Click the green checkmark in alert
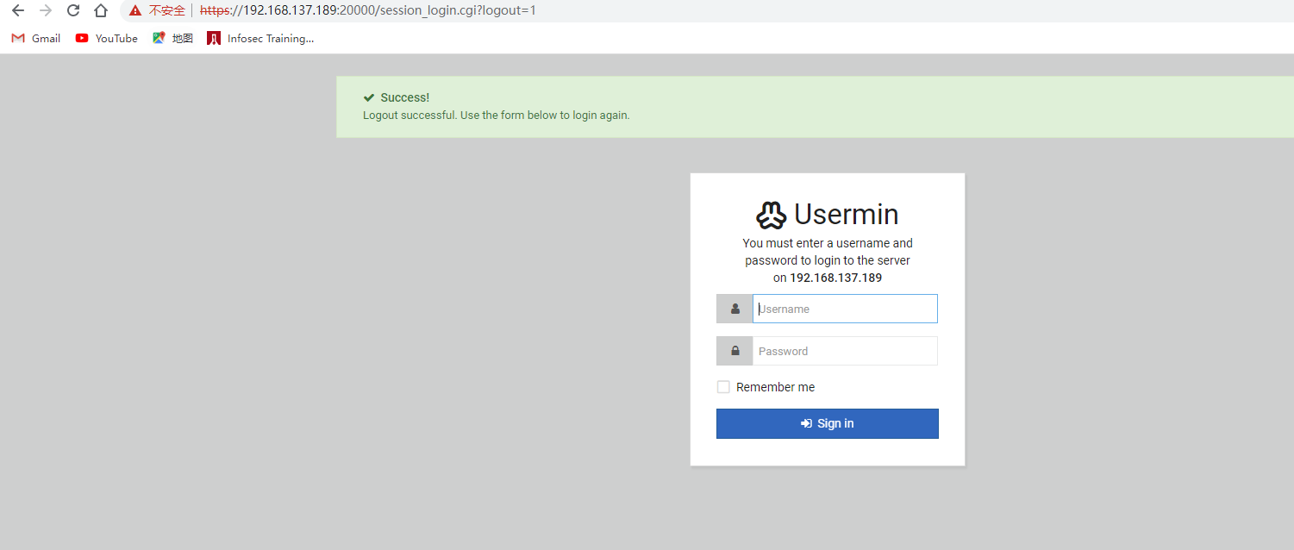Image resolution: width=1294 pixels, height=550 pixels. click(x=369, y=97)
